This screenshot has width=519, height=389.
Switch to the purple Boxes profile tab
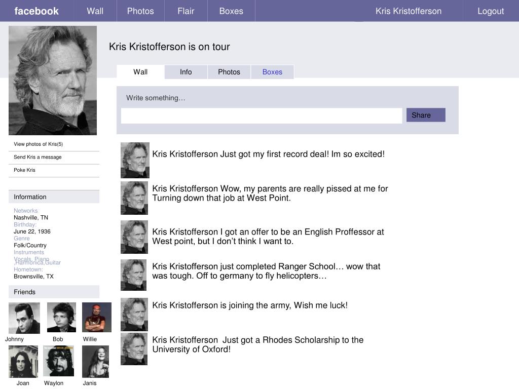(272, 72)
